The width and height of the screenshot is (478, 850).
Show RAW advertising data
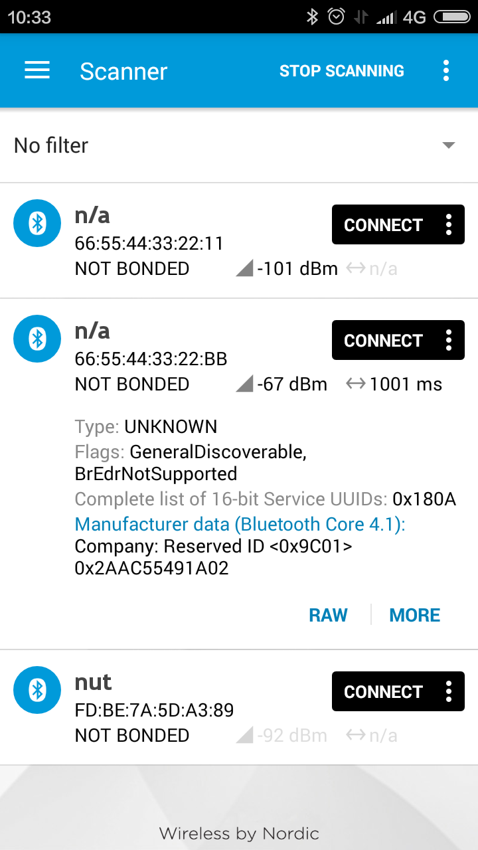tap(328, 615)
